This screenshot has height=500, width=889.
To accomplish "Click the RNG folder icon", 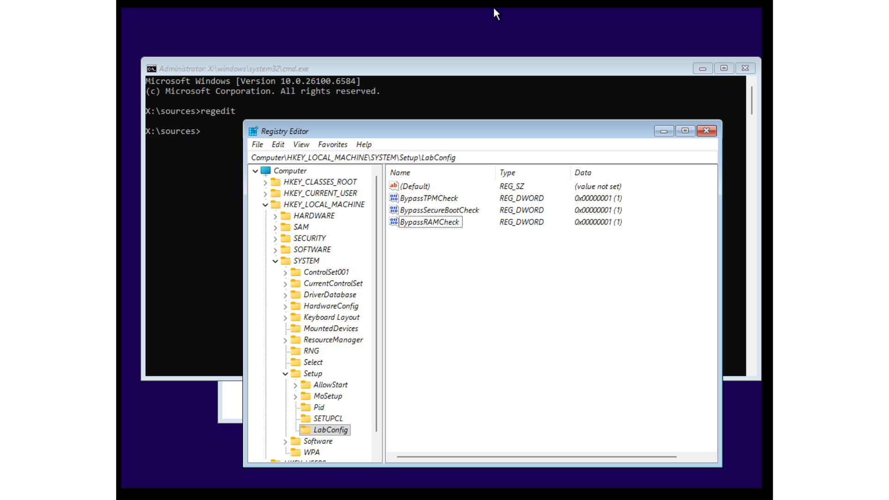I will click(296, 351).
